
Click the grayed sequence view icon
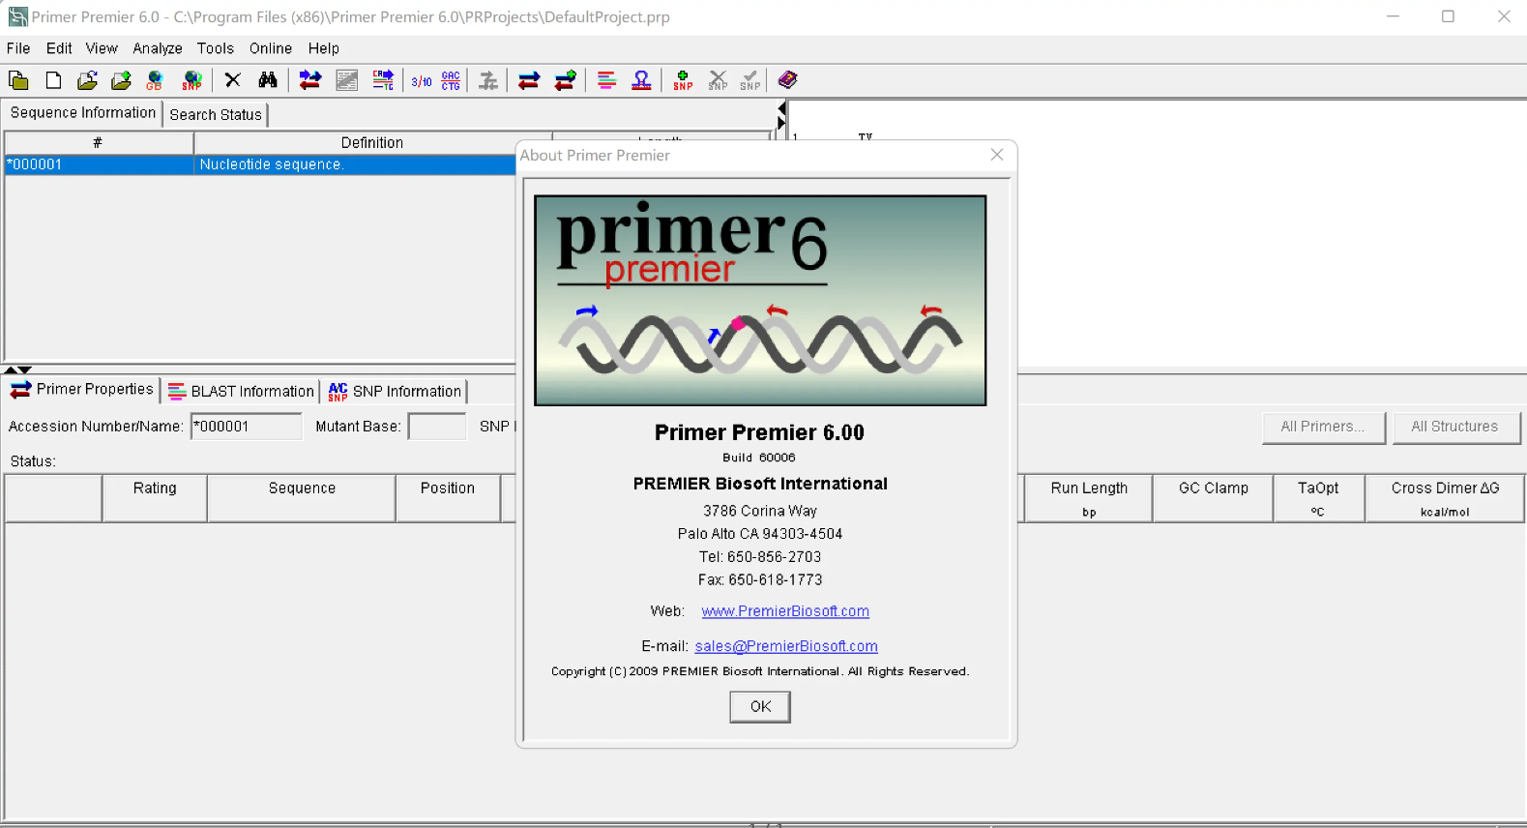pyautogui.click(x=347, y=80)
